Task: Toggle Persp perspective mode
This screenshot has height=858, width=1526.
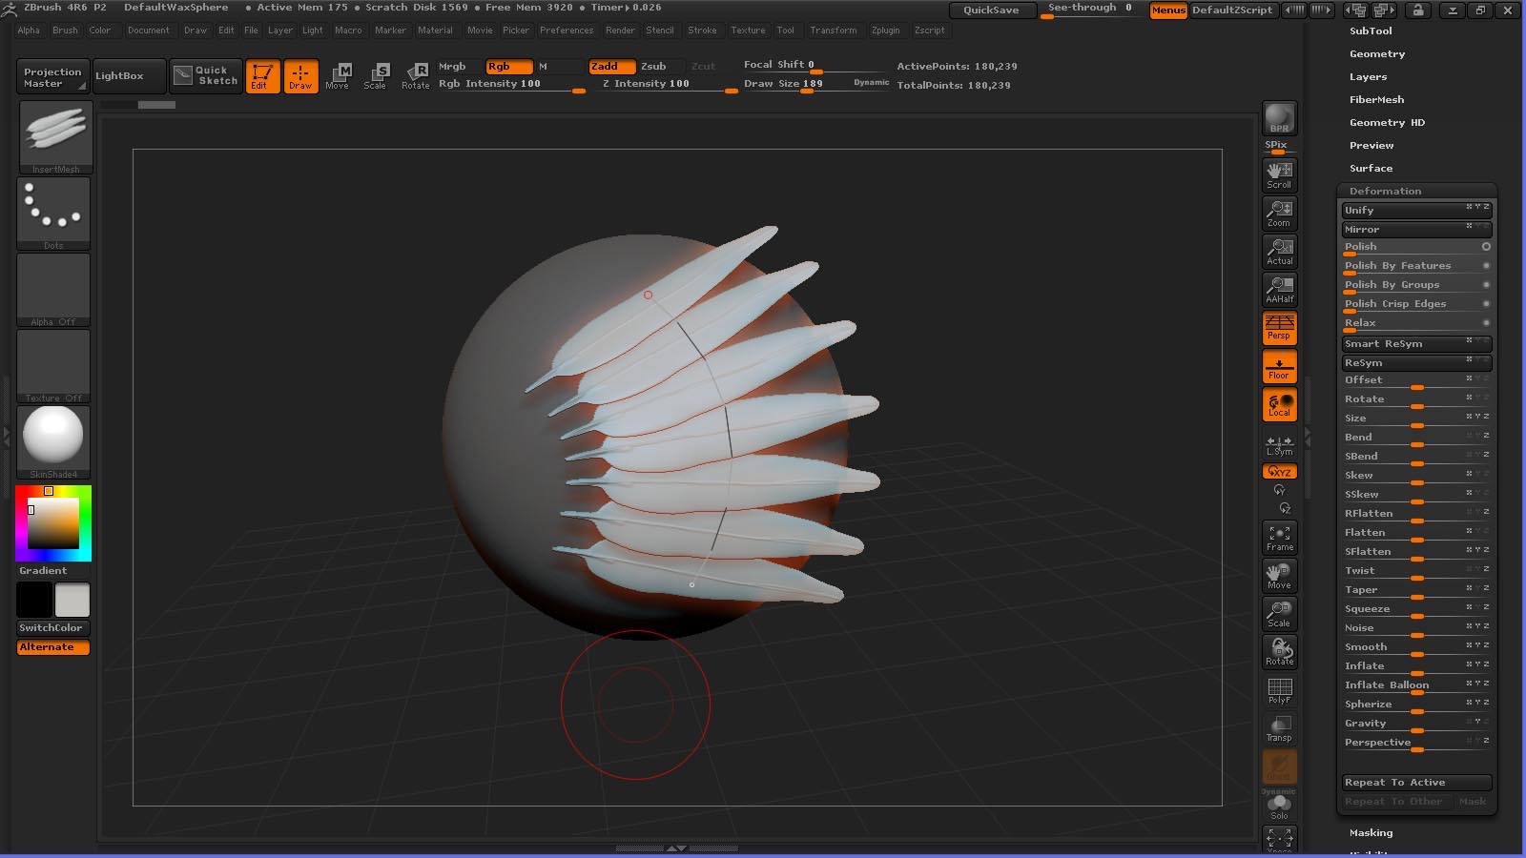Action: [1279, 327]
